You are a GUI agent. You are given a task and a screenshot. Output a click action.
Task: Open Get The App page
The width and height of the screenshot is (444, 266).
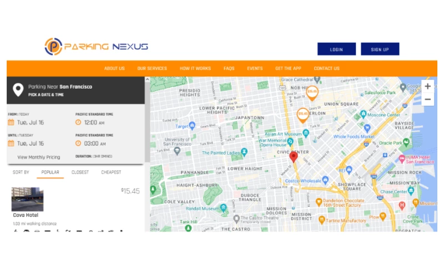click(288, 68)
